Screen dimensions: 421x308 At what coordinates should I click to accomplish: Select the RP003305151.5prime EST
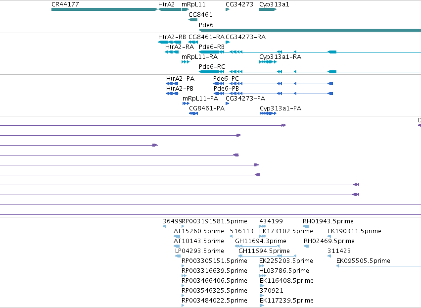[183, 266]
